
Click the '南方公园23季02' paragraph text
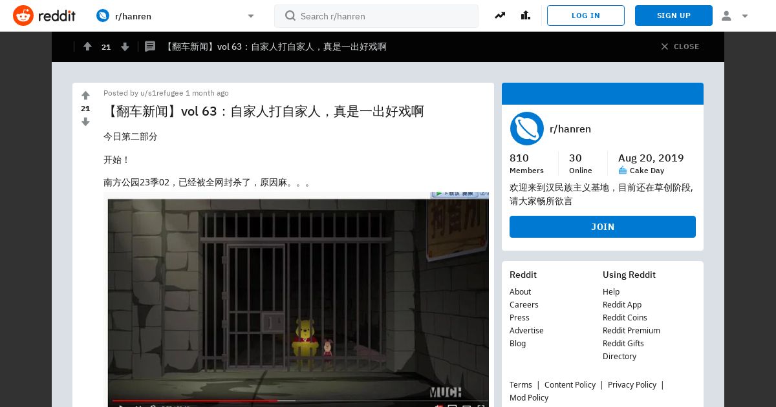coord(208,183)
